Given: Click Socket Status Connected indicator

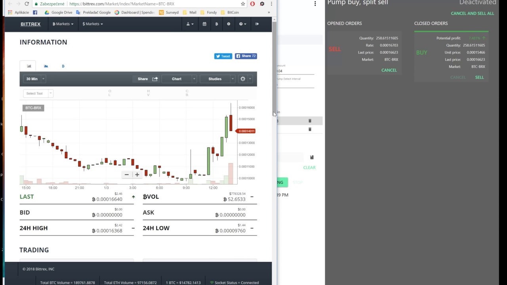Looking at the screenshot, I should [x=234, y=283].
